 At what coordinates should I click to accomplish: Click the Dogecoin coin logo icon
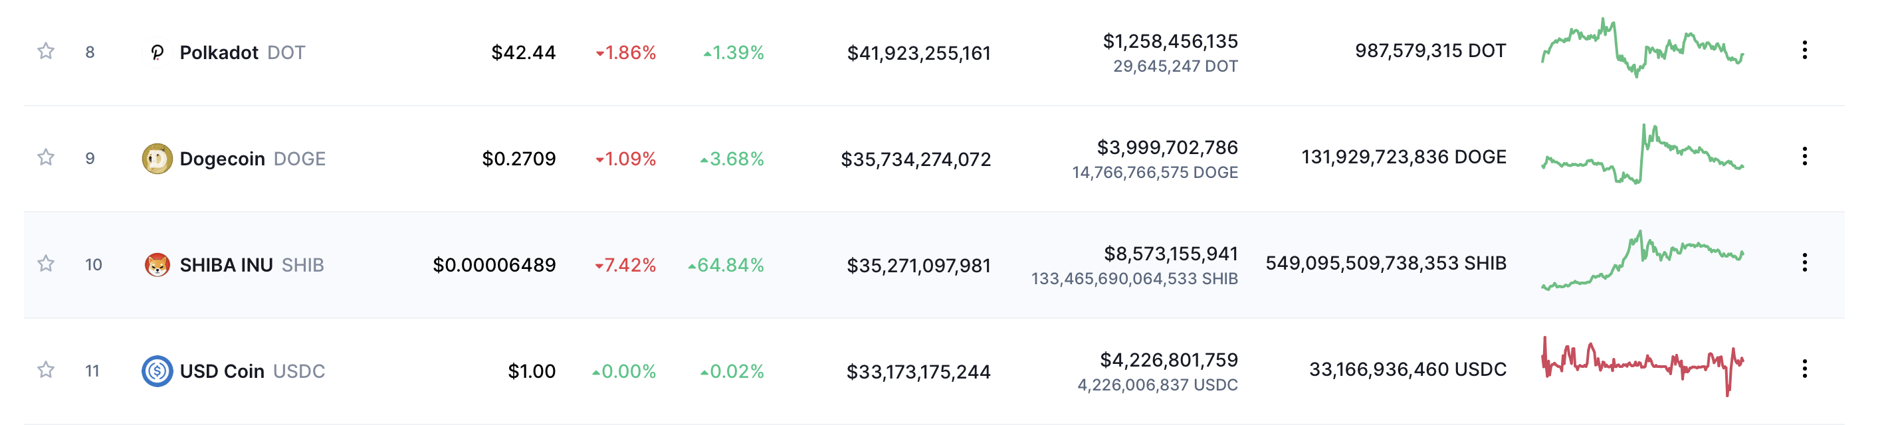157,159
